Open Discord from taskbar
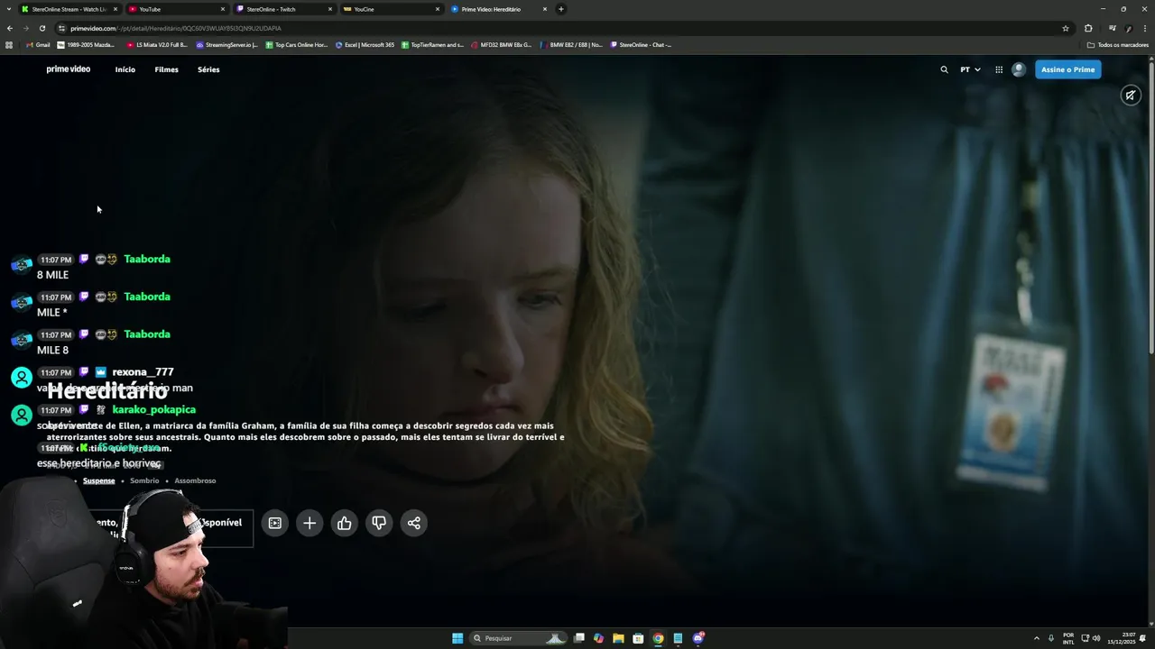Image resolution: width=1155 pixels, height=649 pixels. 698,638
